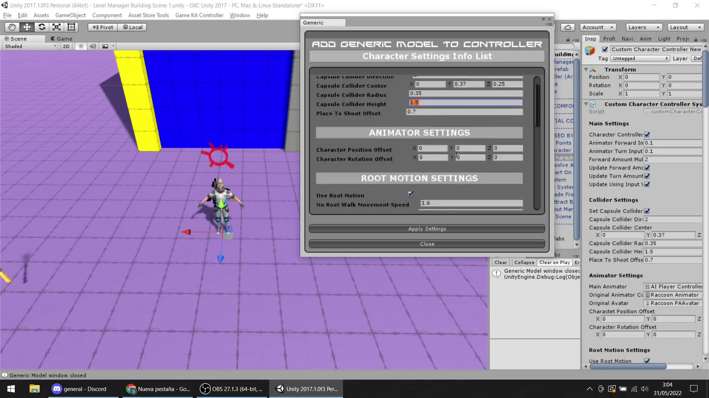Select the Rotate tool
709x398 pixels.
[x=42, y=27]
